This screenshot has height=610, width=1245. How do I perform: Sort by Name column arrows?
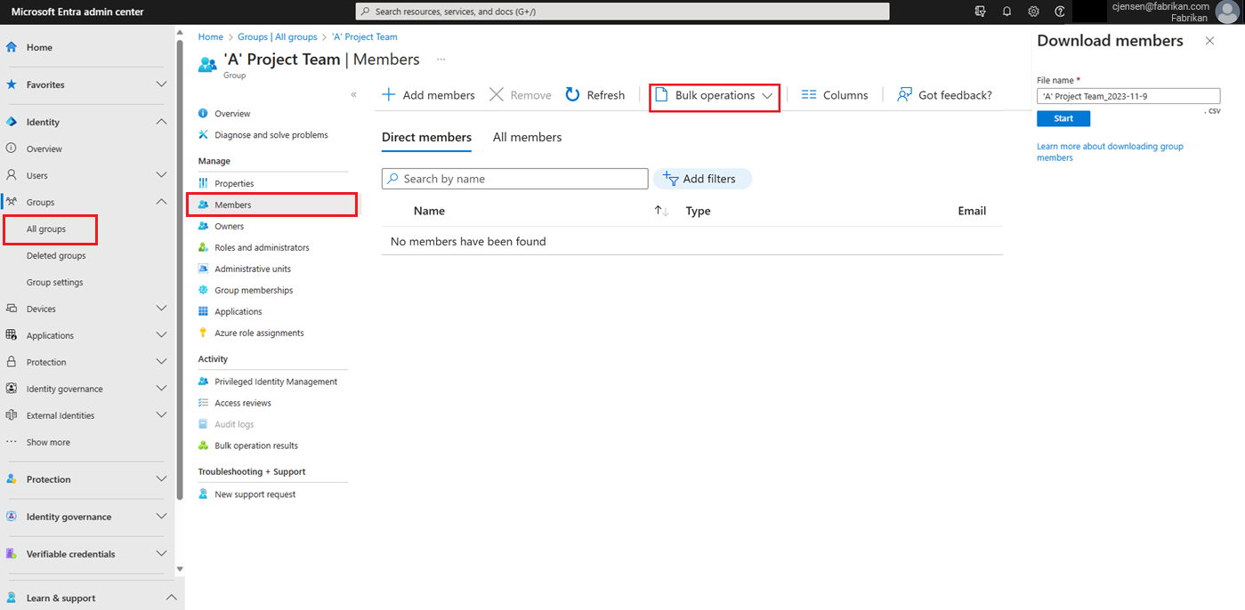click(x=661, y=211)
